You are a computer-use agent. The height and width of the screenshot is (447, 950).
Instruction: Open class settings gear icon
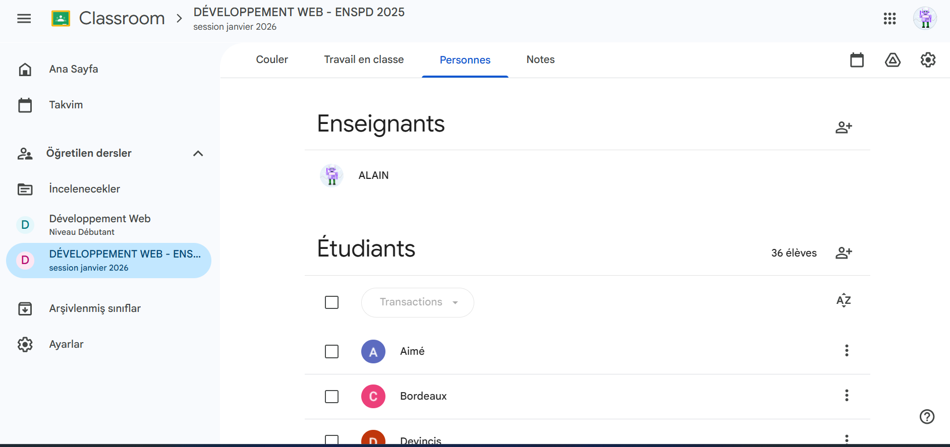click(x=928, y=60)
